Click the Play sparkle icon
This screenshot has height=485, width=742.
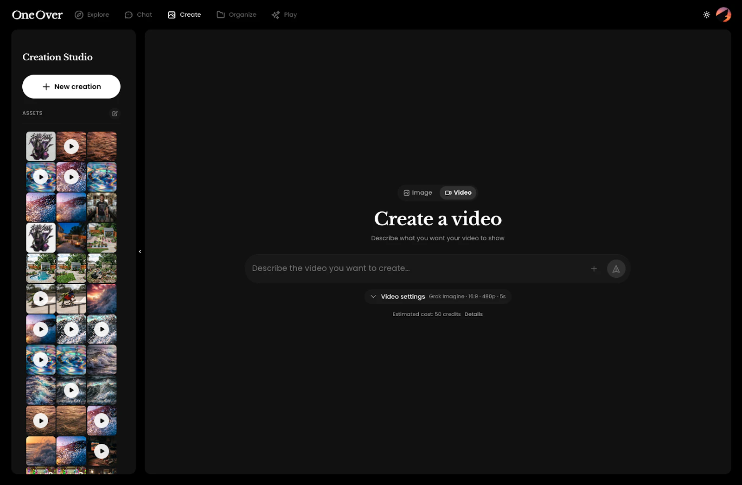pos(275,15)
